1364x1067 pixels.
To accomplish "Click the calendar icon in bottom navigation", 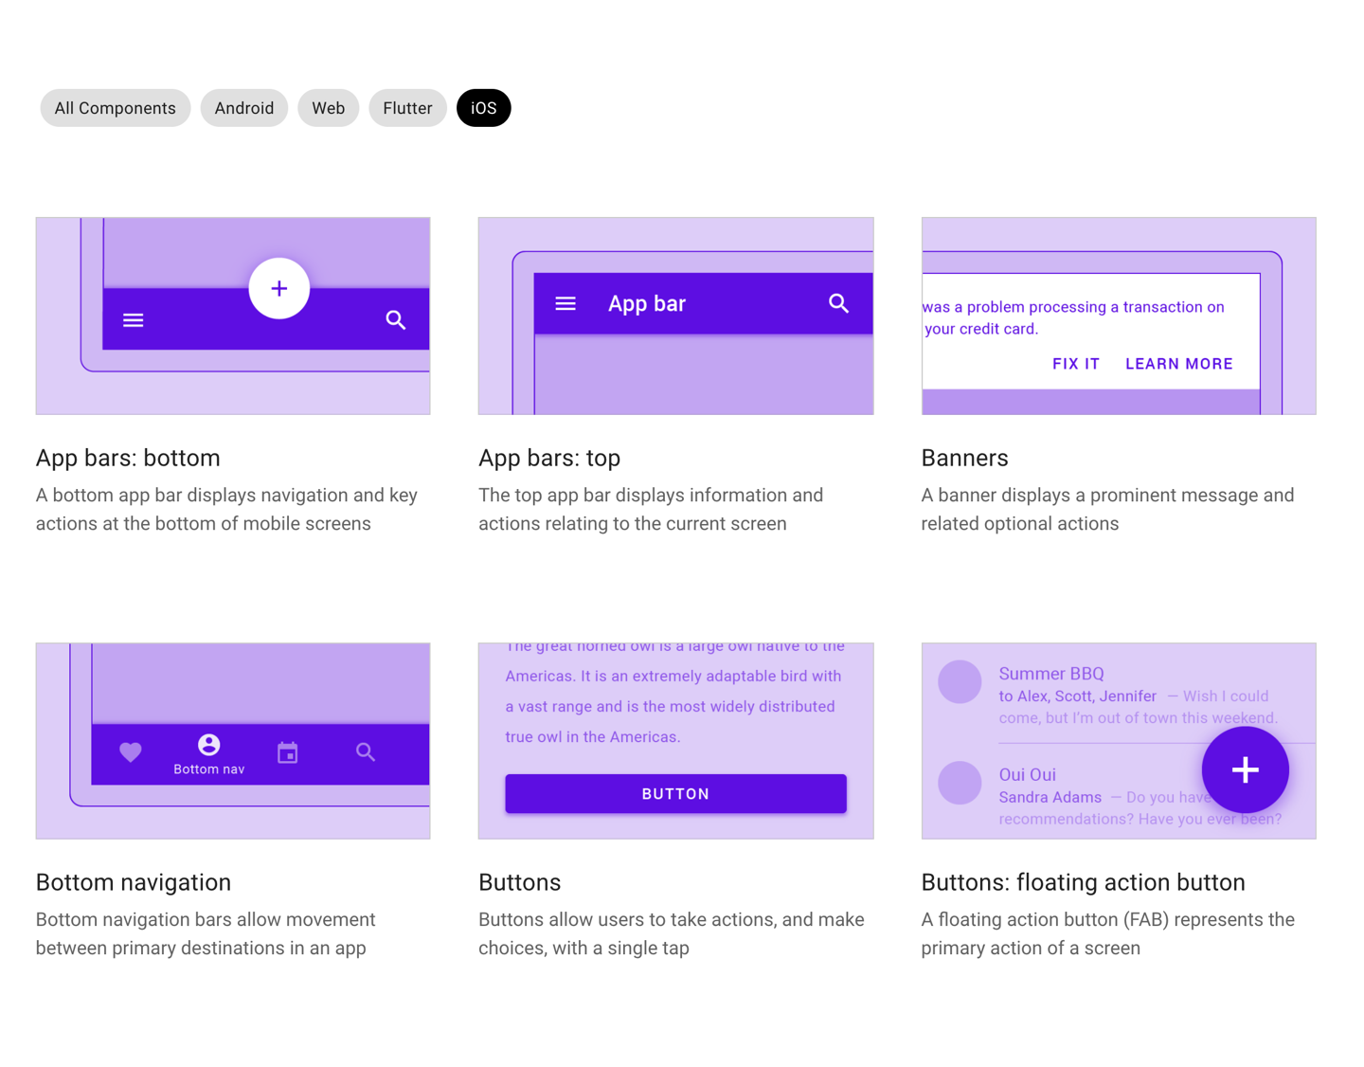I will 288,752.
